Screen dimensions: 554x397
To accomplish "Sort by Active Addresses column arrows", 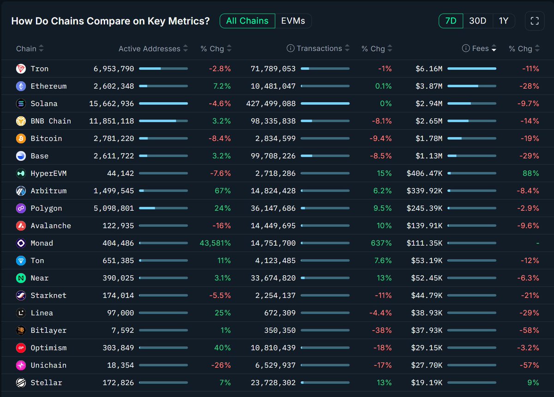I will coord(185,48).
